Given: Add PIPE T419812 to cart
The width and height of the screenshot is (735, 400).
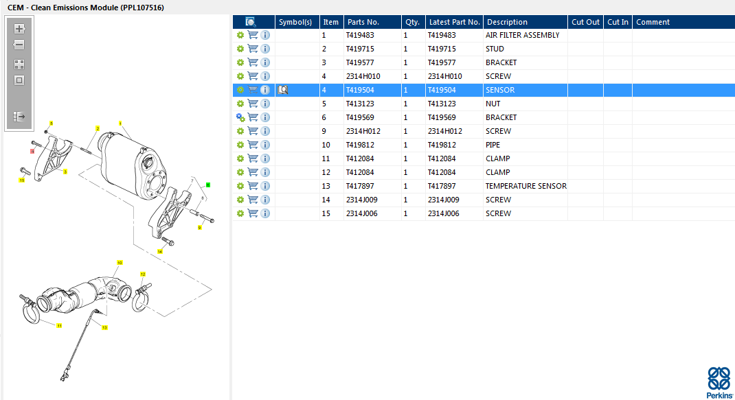Looking at the screenshot, I should coord(253,145).
